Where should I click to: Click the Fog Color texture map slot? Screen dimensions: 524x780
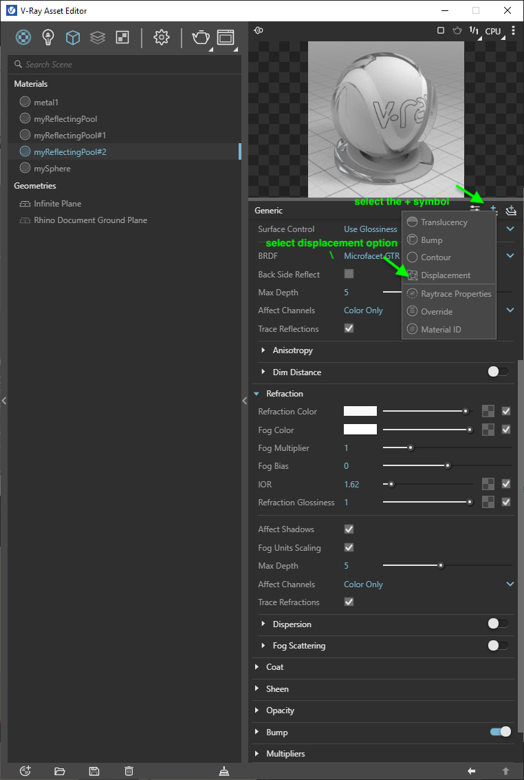point(488,430)
